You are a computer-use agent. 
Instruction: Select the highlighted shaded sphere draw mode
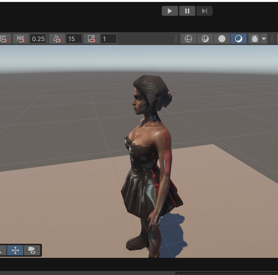239,39
